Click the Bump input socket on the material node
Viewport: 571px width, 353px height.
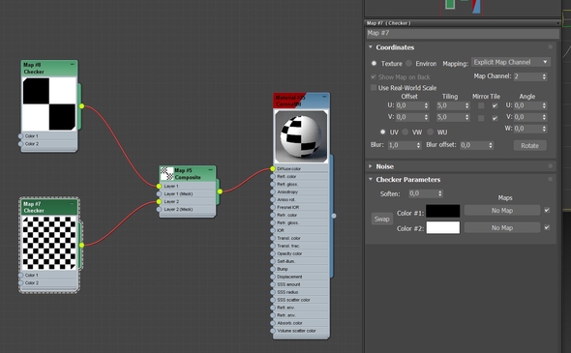coord(273,269)
